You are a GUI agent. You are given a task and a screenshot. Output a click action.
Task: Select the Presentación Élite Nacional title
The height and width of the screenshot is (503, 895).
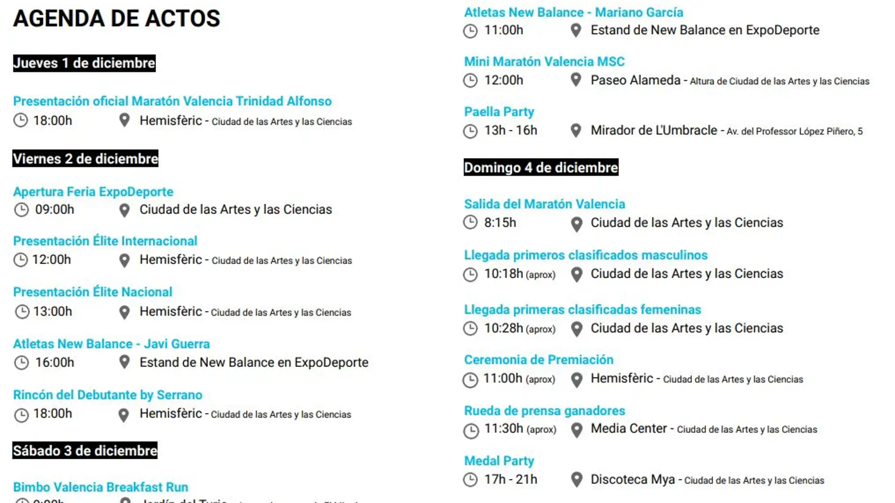[x=93, y=292]
